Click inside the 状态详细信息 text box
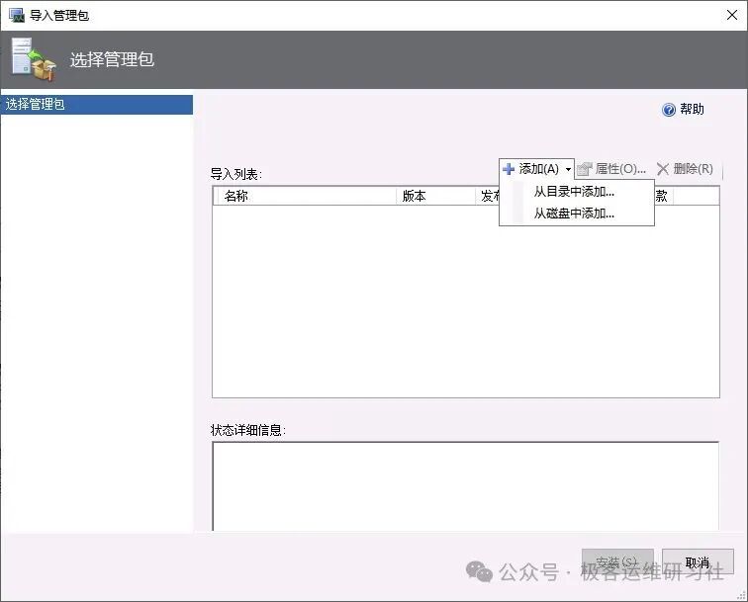 tap(465, 486)
